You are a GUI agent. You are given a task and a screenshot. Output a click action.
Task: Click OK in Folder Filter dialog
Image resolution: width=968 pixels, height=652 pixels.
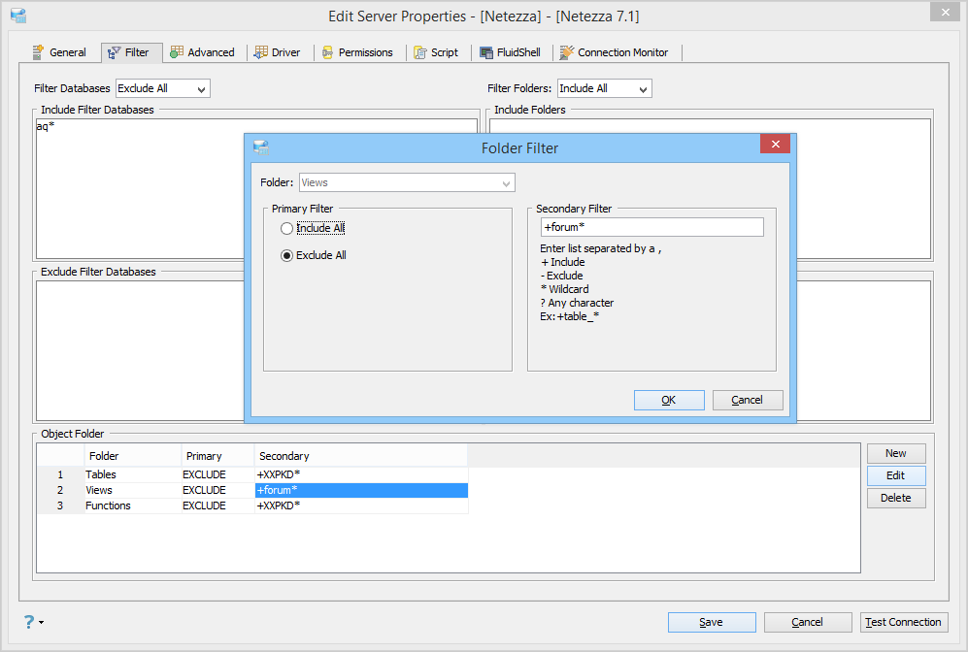669,400
